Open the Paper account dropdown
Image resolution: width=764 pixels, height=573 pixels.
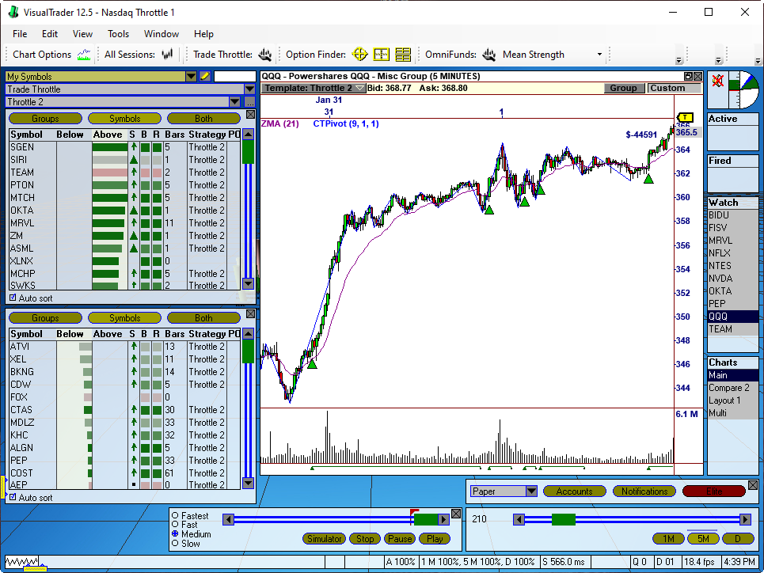click(x=531, y=491)
